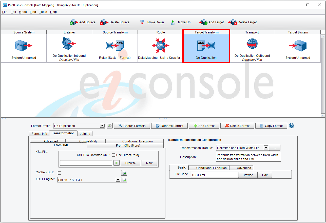This screenshot has width=326, height=223.
Task: Open the XSLT Engine dropdown
Action: click(x=118, y=180)
